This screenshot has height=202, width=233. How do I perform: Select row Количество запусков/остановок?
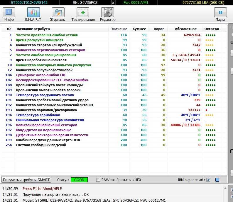pyautogui.click(x=114, y=70)
